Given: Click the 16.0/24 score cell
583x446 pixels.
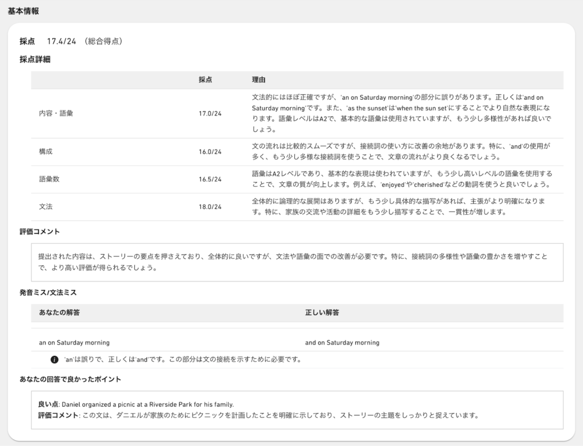Looking at the screenshot, I should click(210, 152).
